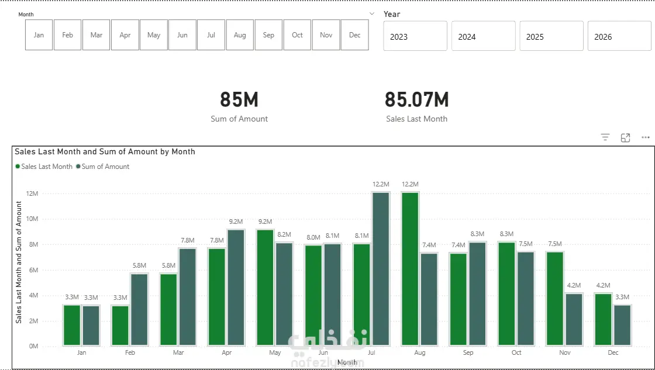Expand the Month slicer chevron

click(x=372, y=14)
